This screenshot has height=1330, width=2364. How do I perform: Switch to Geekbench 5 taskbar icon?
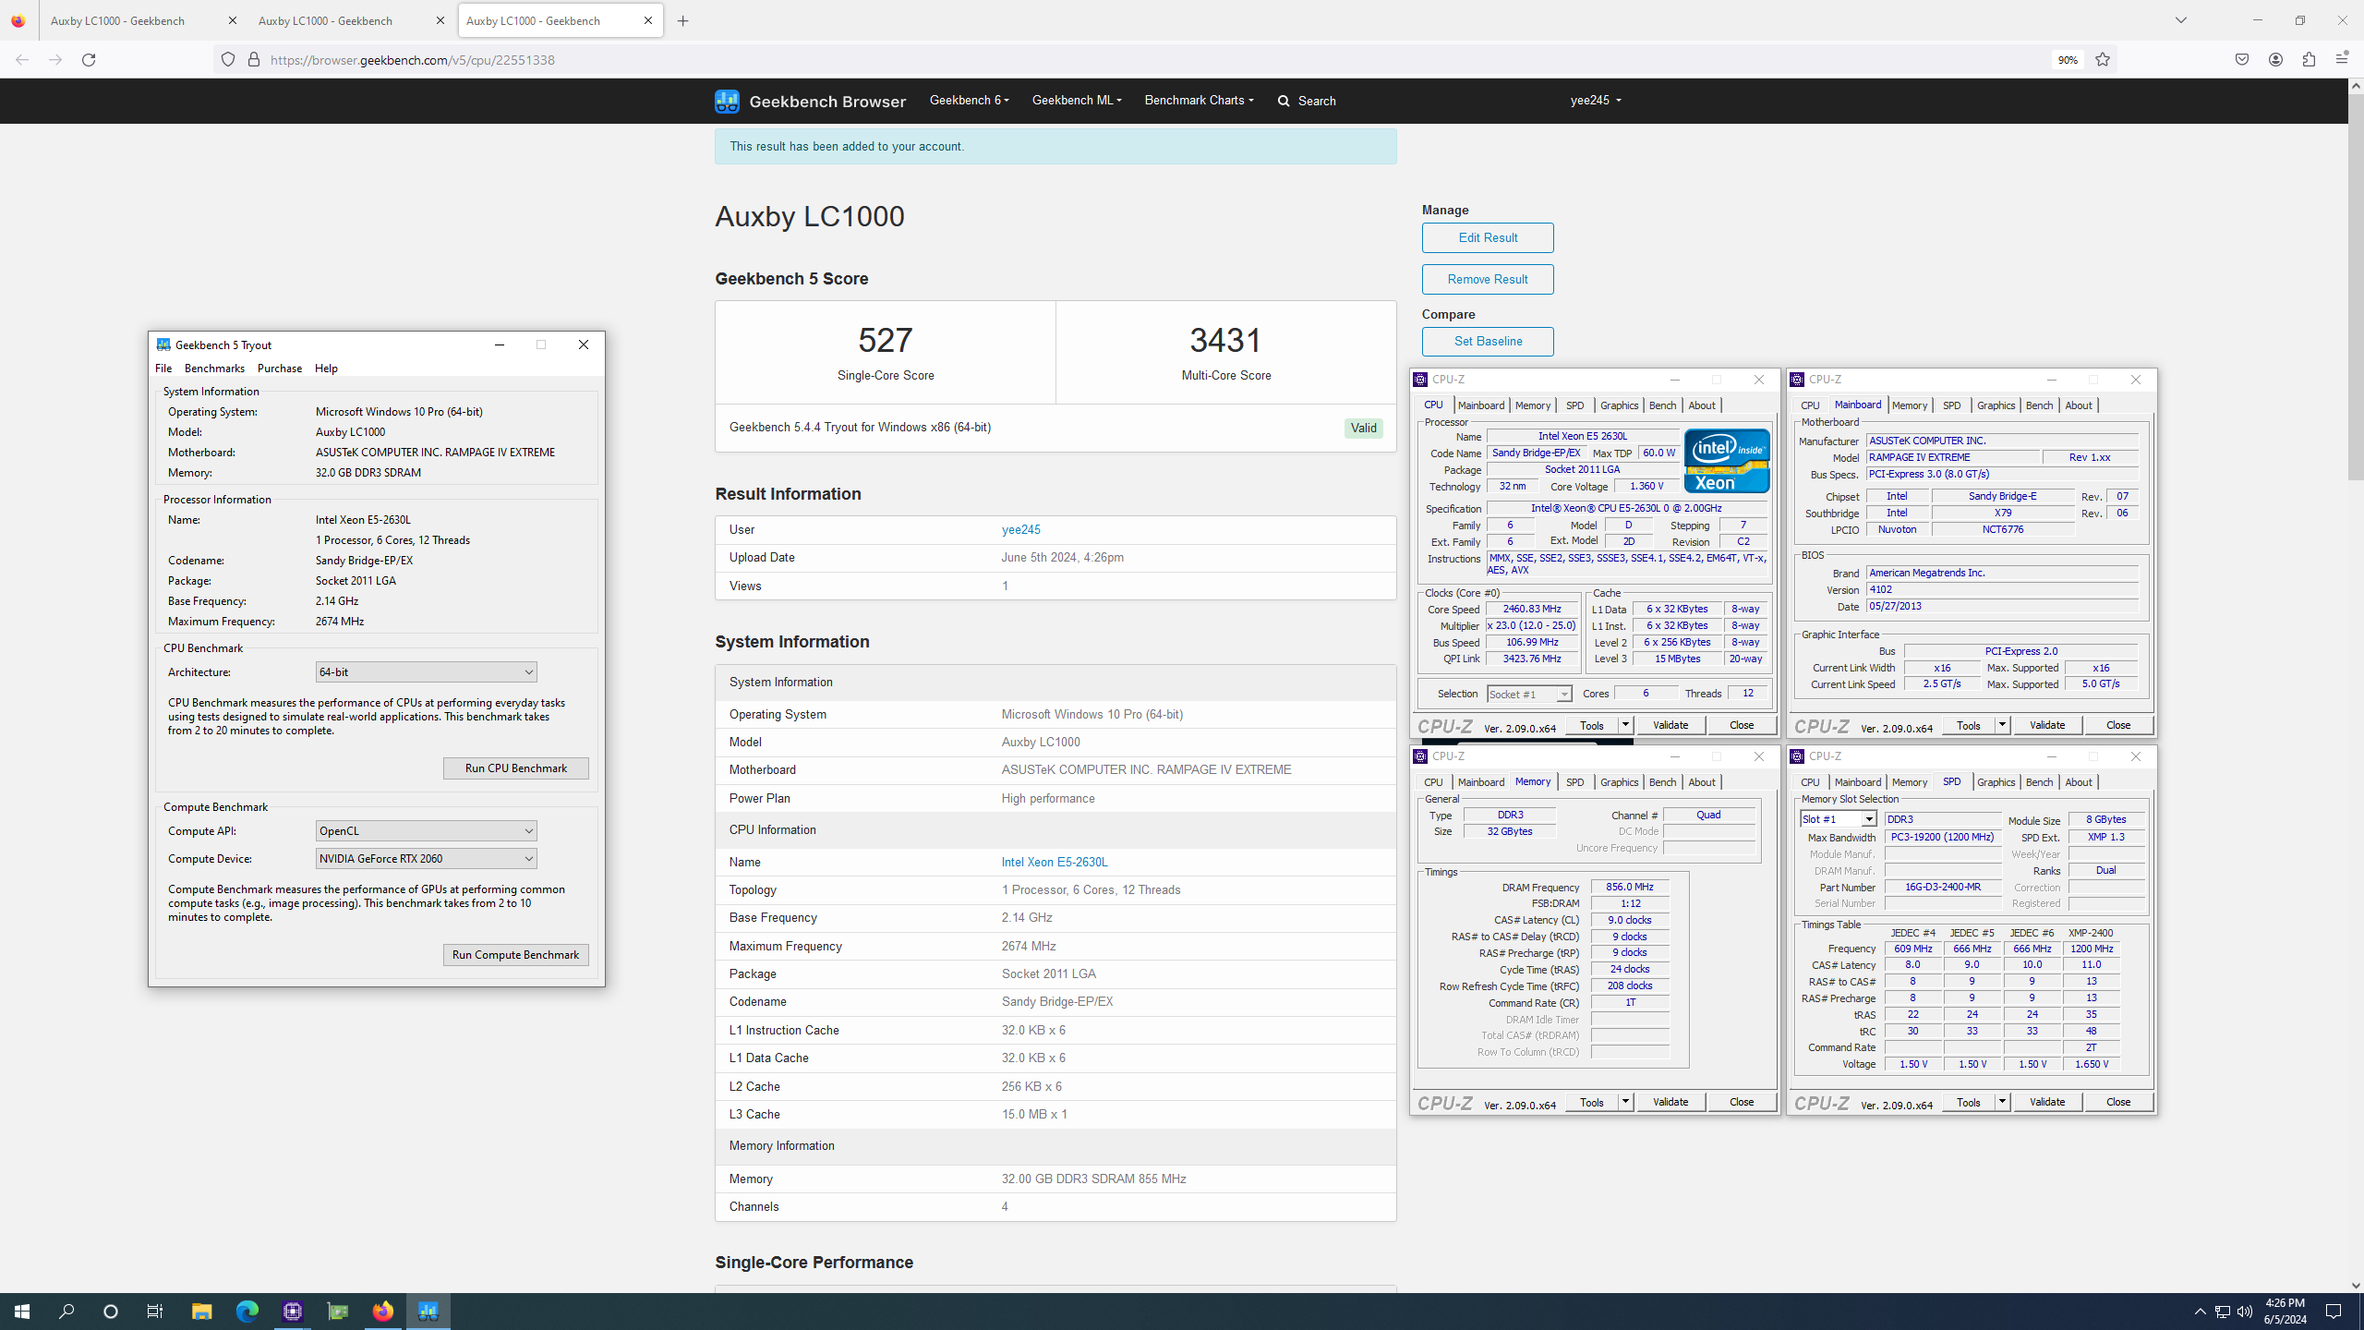(428, 1312)
